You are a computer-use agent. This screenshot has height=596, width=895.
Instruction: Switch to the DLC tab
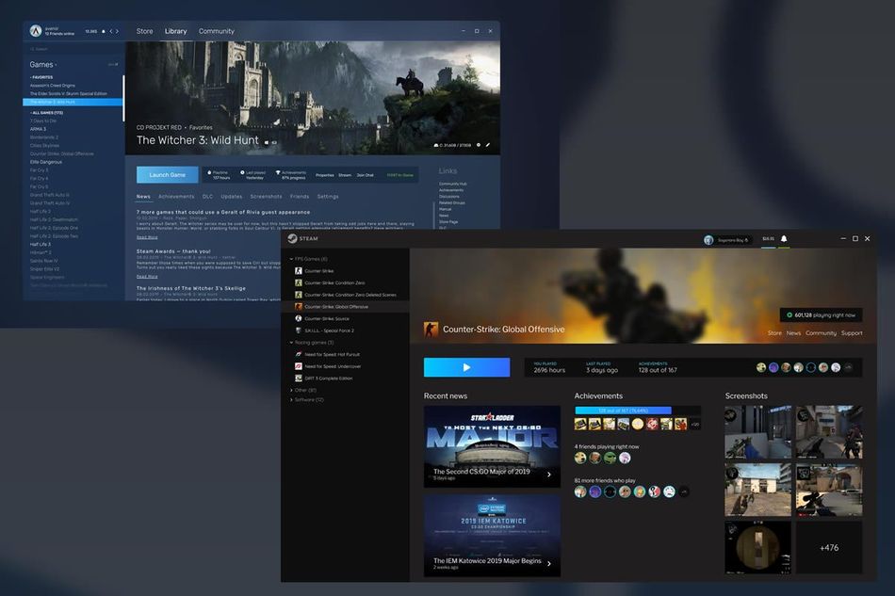[x=208, y=196]
